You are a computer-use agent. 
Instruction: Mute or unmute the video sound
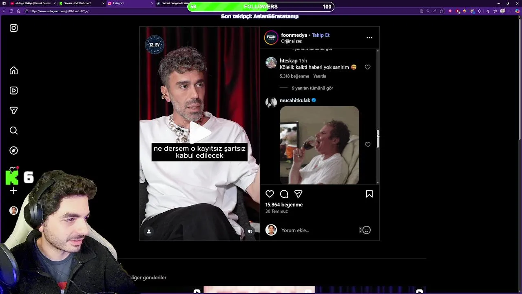[x=250, y=232]
